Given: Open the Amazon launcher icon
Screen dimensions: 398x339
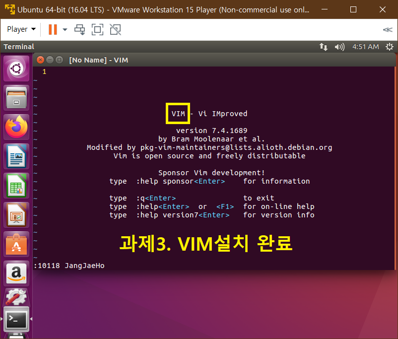Looking at the screenshot, I should coord(16,273).
